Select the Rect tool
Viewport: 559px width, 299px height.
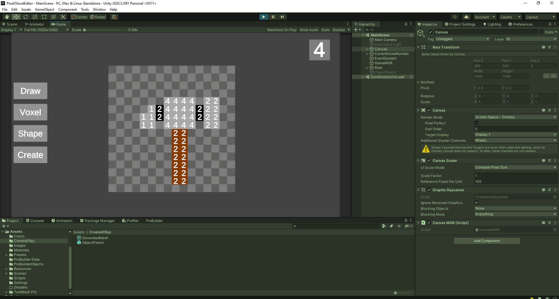[x=44, y=17]
